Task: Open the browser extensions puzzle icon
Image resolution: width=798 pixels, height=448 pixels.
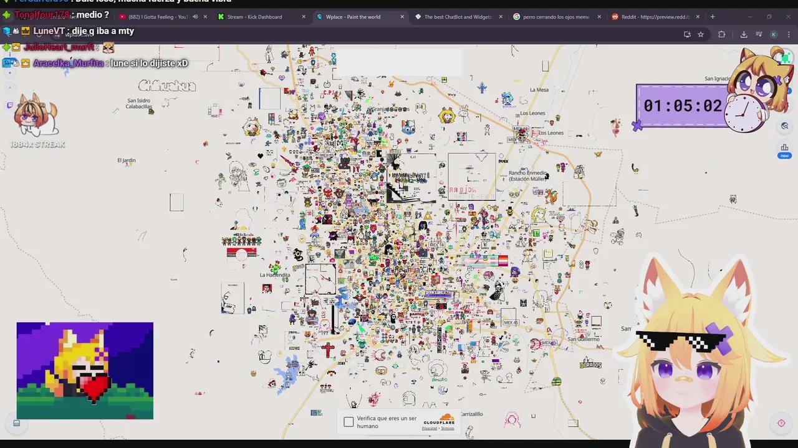Action: (x=722, y=34)
